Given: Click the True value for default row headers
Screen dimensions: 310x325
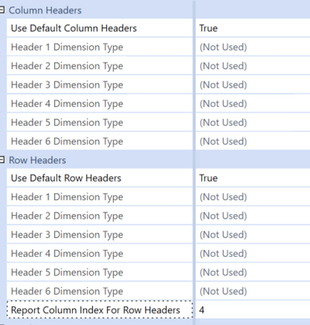Looking at the screenshot, I should point(253,178).
